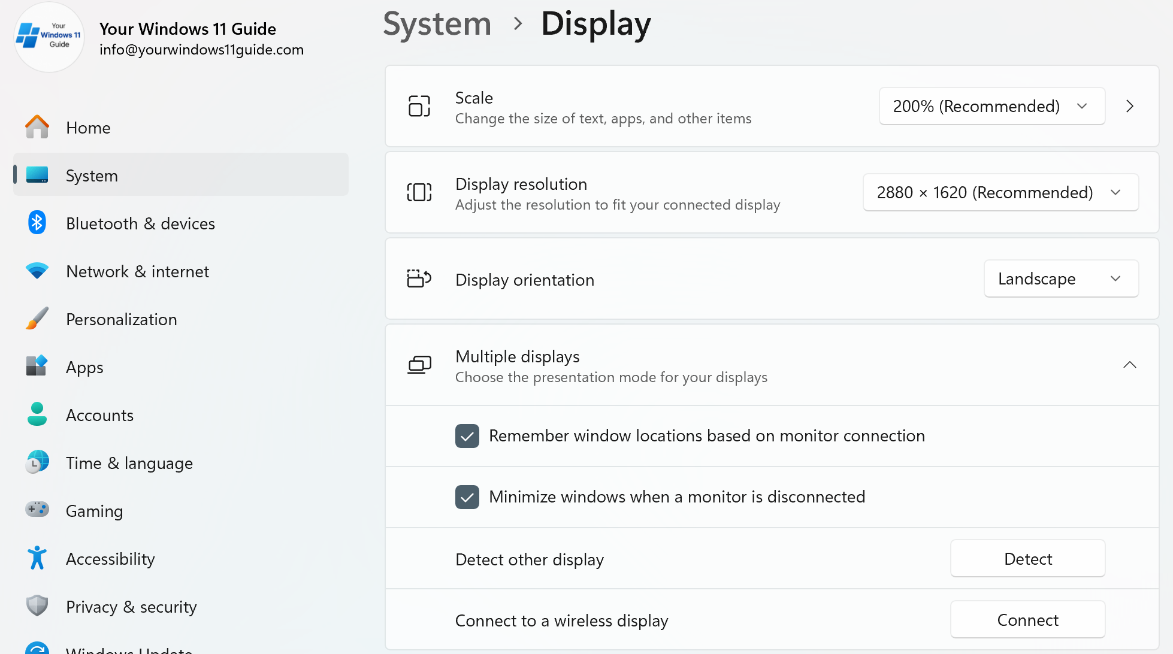Click 'Change the size of text, apps' description
Image resolution: width=1173 pixels, height=654 pixels.
(603, 119)
